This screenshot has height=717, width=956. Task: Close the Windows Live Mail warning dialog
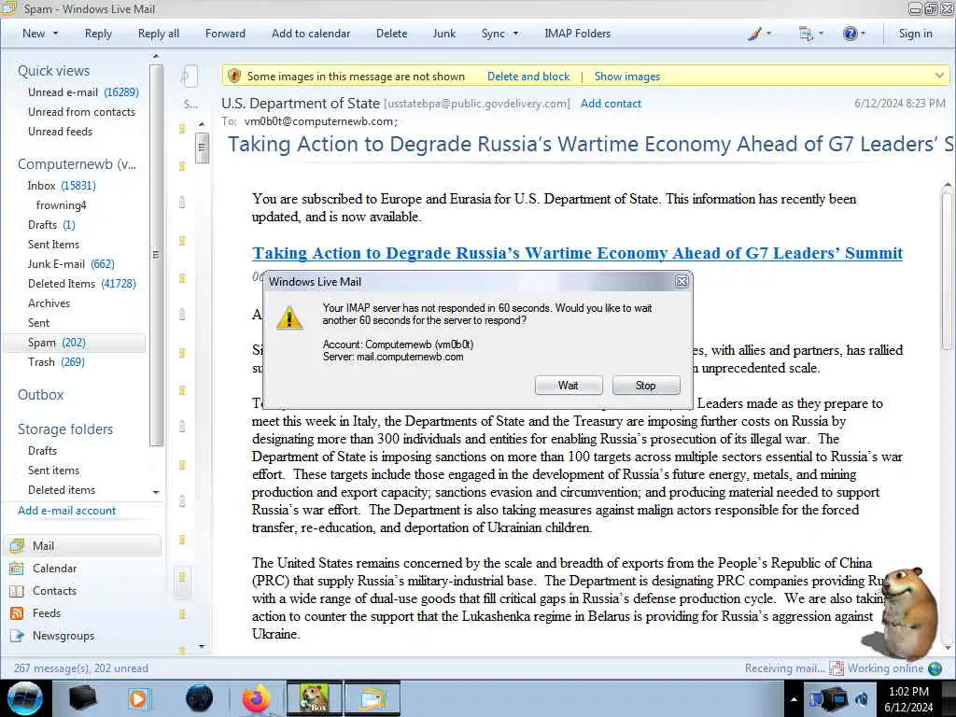tap(682, 281)
